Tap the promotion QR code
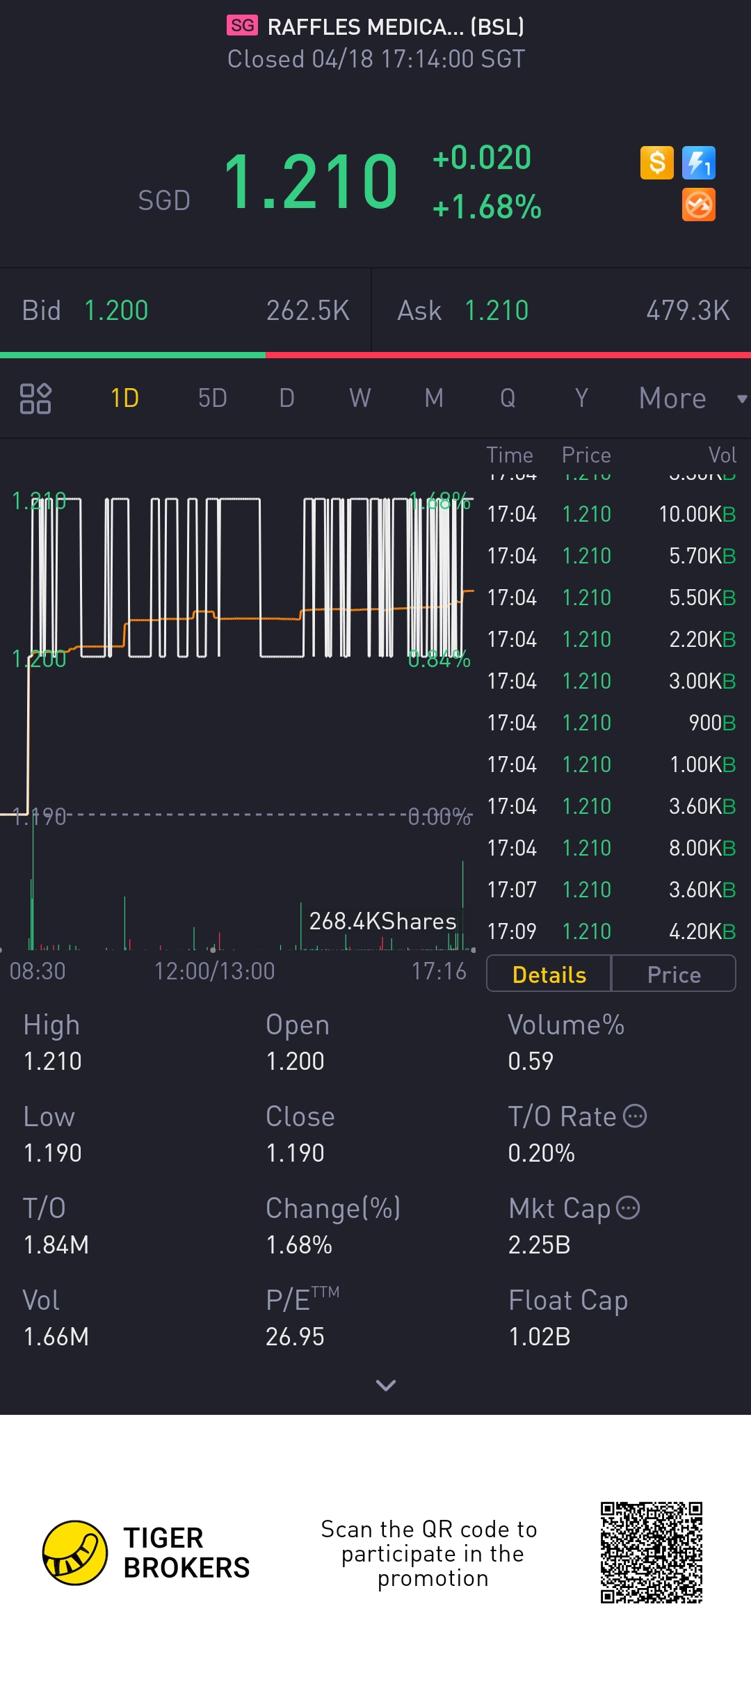751x1691 pixels. click(x=652, y=1553)
